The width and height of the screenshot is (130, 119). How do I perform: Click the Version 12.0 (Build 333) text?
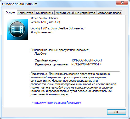45,22
